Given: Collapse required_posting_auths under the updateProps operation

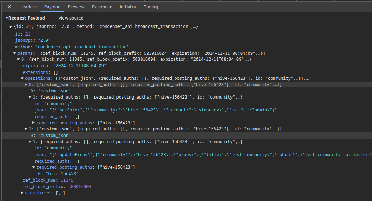Looking at the screenshot, I should (x=33, y=168).
